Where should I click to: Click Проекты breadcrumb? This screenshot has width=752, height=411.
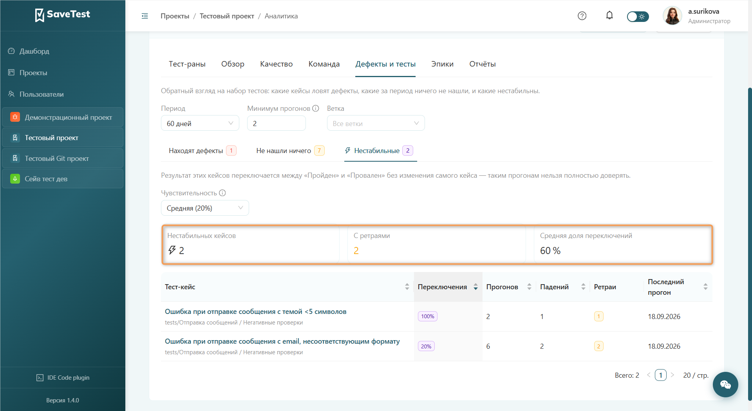[x=175, y=16]
